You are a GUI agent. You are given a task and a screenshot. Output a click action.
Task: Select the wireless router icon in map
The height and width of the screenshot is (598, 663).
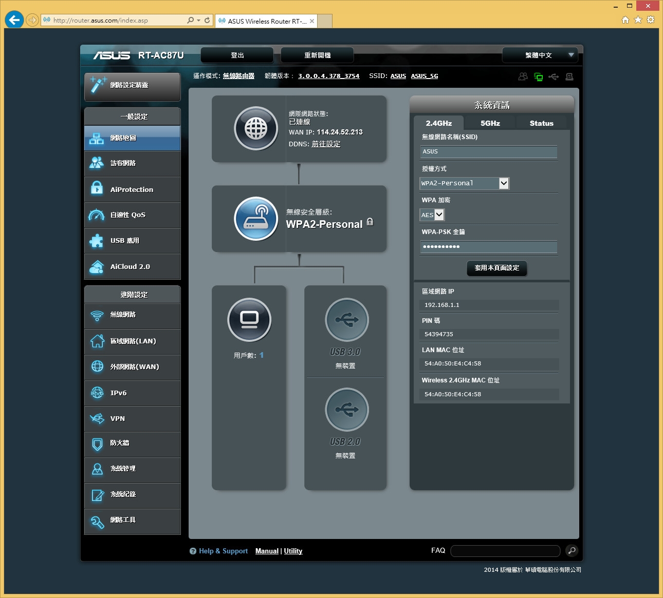[x=256, y=219]
